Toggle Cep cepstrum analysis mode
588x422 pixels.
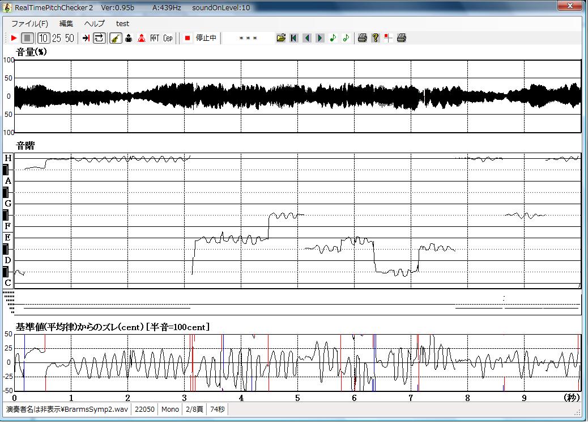(168, 38)
